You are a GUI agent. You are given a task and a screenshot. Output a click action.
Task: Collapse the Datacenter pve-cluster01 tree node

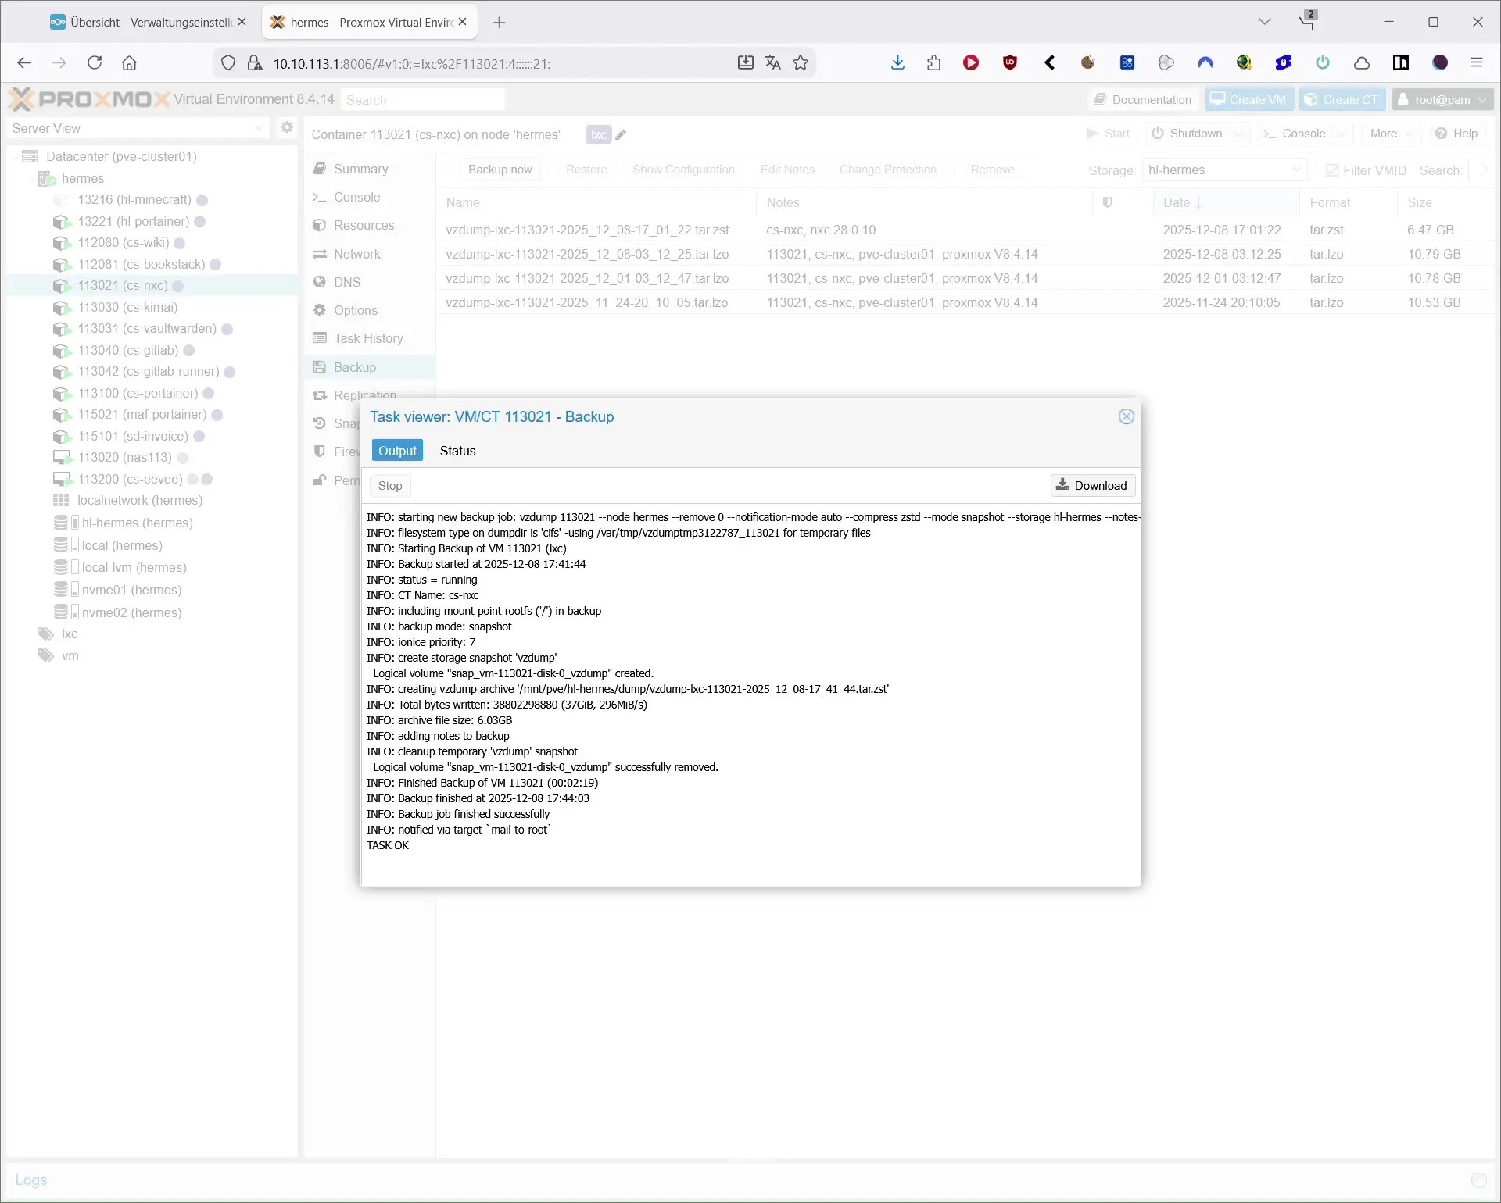tap(15, 156)
